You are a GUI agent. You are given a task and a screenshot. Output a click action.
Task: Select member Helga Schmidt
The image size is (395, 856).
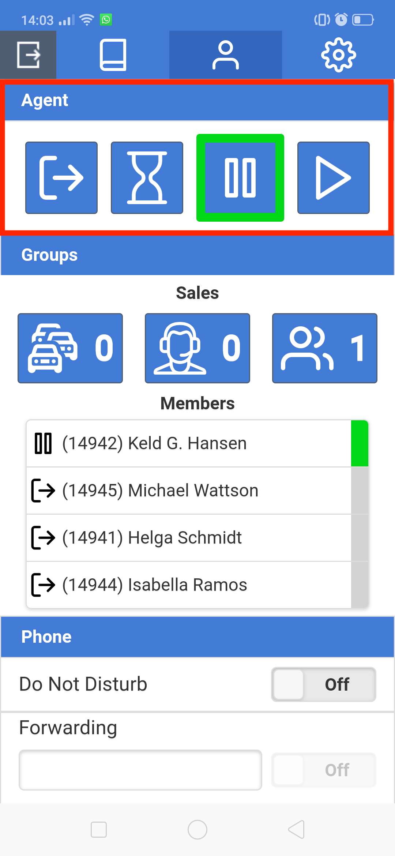pos(189,538)
